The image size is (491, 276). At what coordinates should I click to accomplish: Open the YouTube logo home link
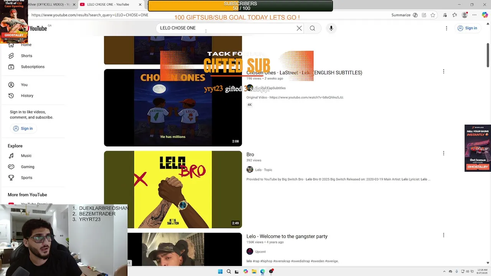pos(38,28)
